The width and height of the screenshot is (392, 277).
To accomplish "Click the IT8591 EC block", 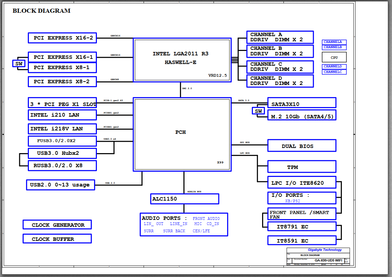I will click(302, 241).
